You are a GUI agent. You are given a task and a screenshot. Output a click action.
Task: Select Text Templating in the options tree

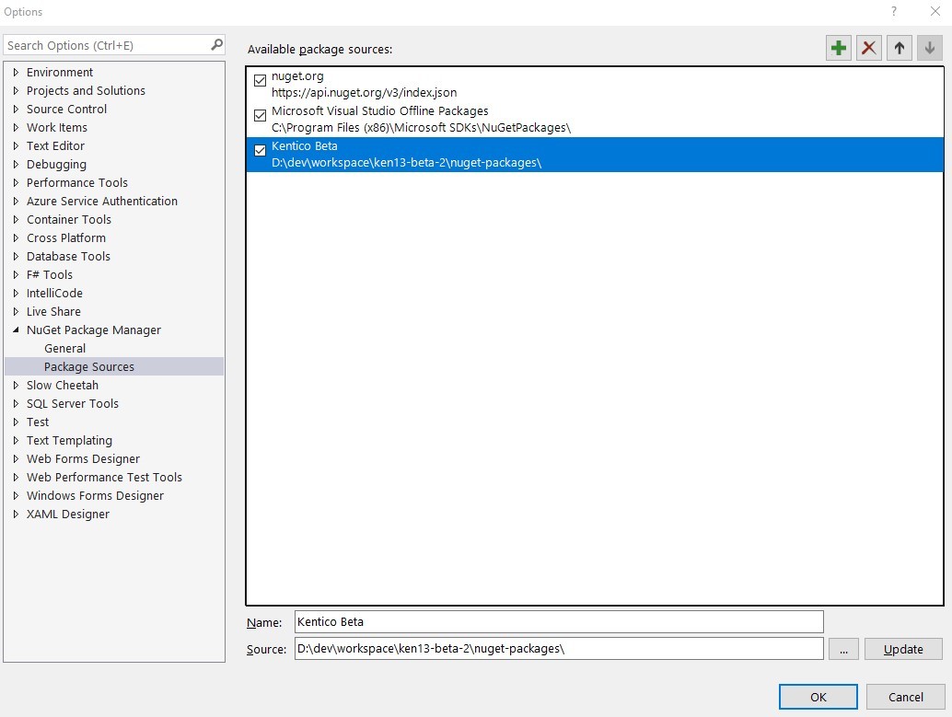coord(69,440)
